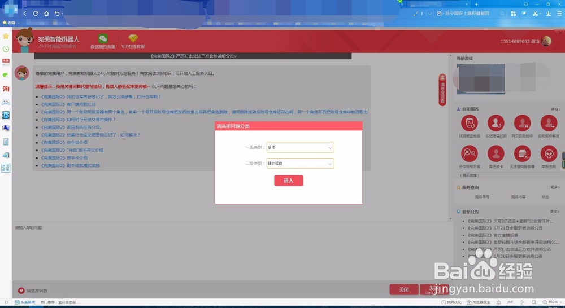Click the user avatar in the red header
Screen dimensions: 565x308
[x=546, y=41]
